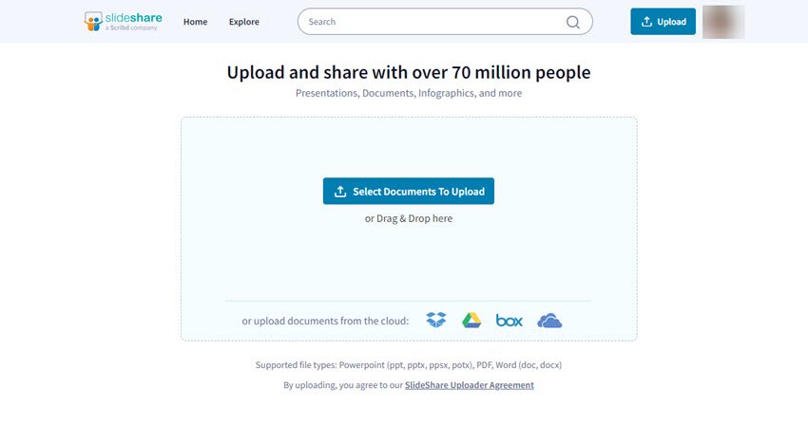Select the Box cloud storage icon
Viewport: 808px width, 425px height.
(x=509, y=321)
